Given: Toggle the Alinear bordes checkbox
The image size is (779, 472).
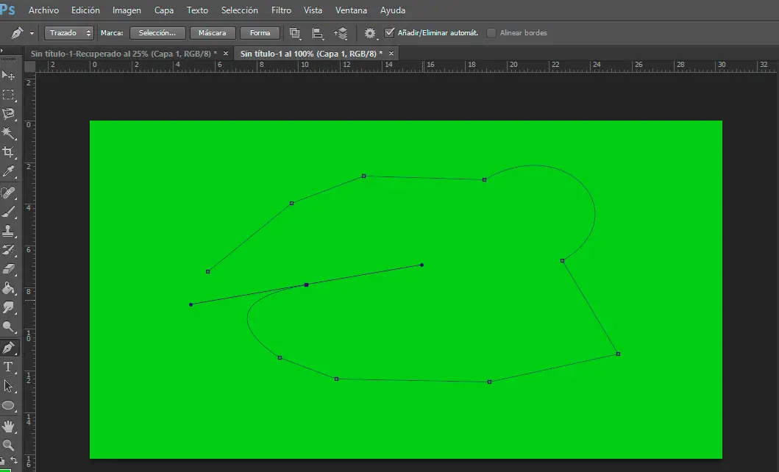Looking at the screenshot, I should point(491,33).
